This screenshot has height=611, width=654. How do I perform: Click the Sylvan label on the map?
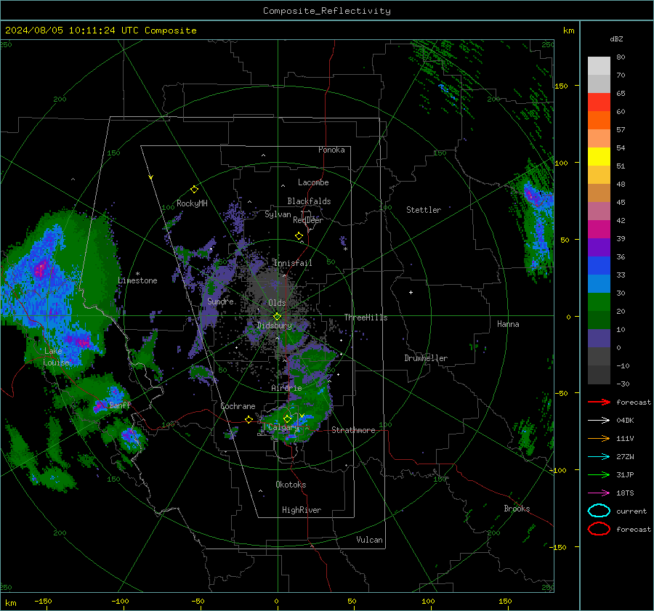click(x=278, y=214)
